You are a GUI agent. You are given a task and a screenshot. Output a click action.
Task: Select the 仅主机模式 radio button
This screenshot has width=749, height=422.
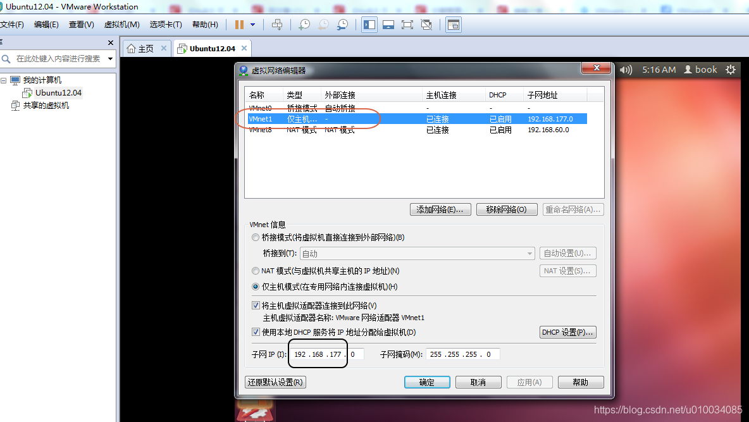pyautogui.click(x=256, y=287)
